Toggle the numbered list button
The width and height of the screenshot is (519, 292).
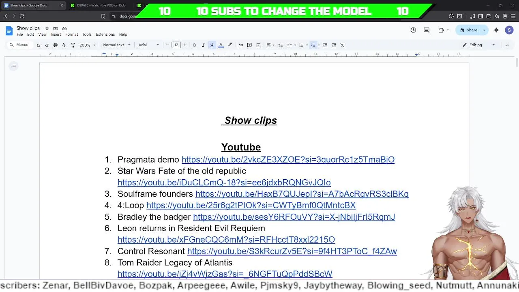pos(313,45)
